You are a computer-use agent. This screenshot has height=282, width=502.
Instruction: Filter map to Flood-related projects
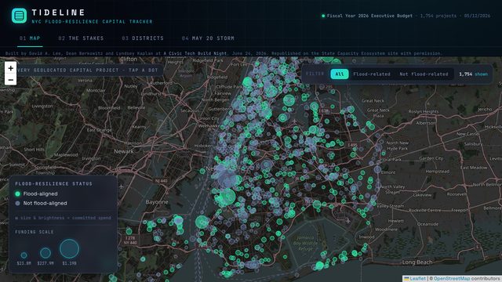[372, 74]
